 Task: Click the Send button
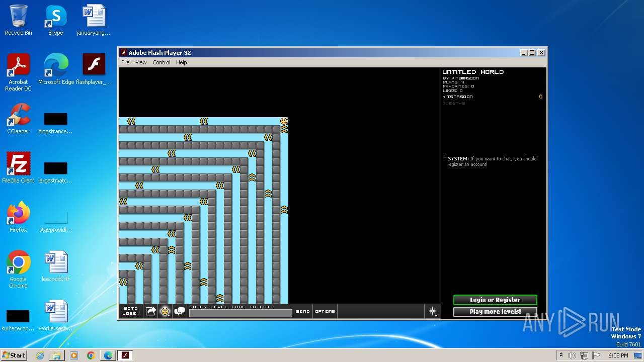[x=303, y=311]
